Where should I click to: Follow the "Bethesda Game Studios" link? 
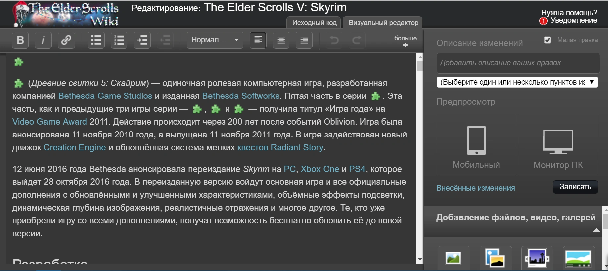point(105,96)
